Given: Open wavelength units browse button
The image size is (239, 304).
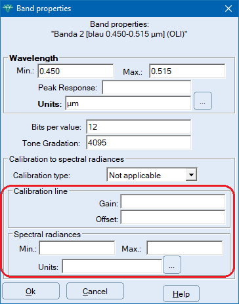Looking at the screenshot, I should [x=203, y=101].
